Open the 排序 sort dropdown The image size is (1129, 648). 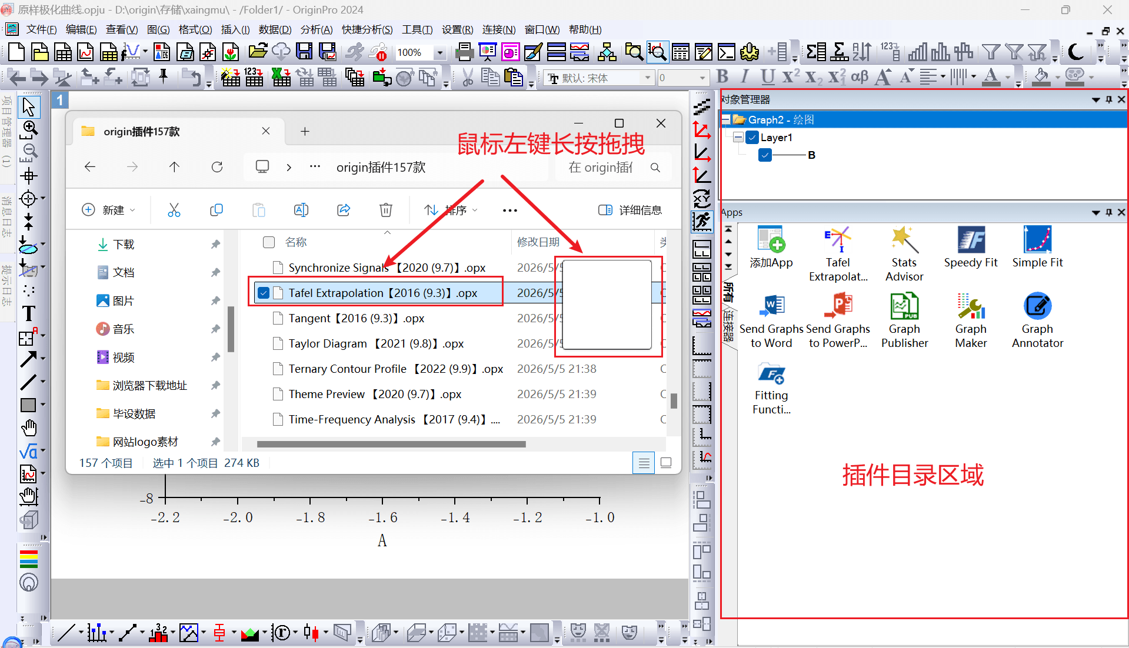(x=451, y=210)
